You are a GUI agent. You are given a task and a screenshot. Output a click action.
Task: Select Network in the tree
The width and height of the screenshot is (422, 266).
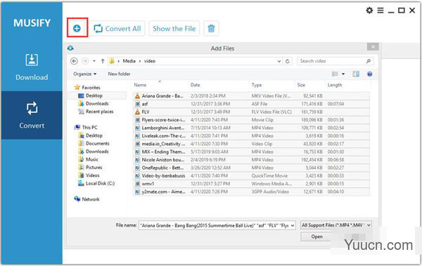click(x=87, y=199)
